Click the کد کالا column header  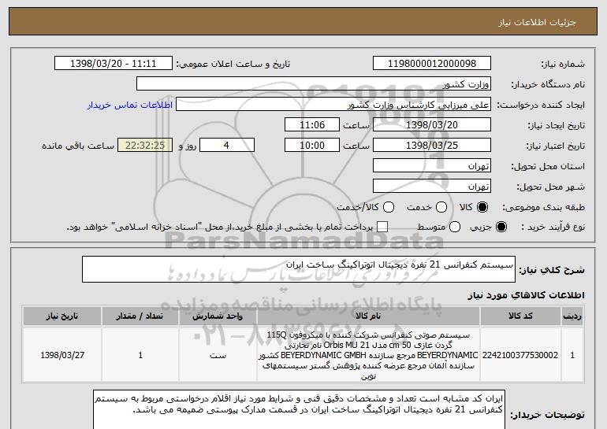click(x=520, y=316)
